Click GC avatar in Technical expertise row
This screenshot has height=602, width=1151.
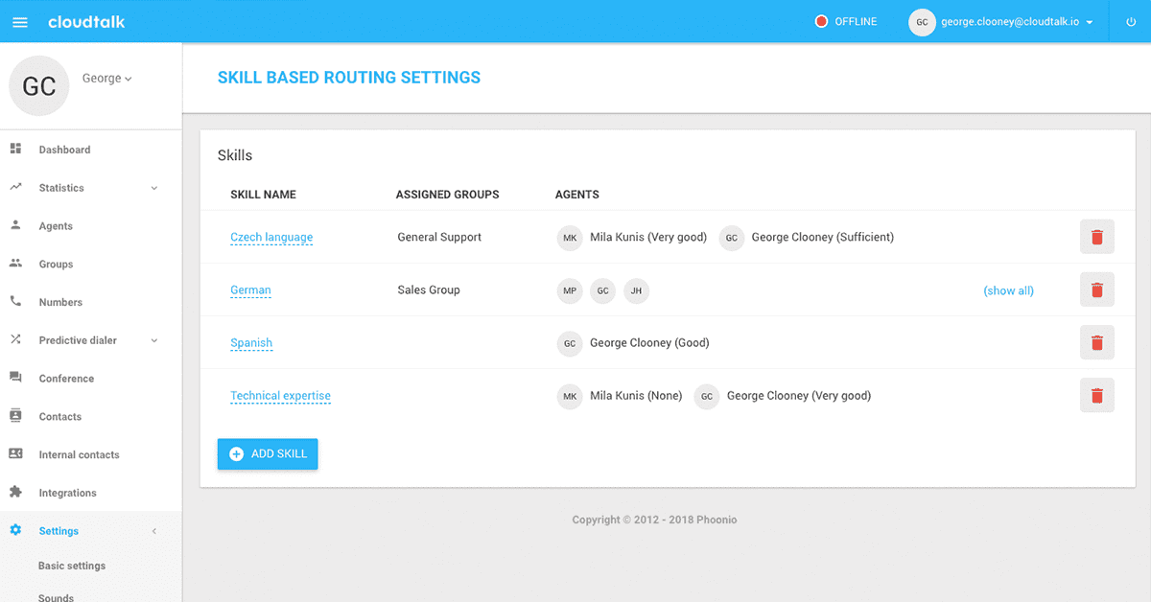coord(707,396)
